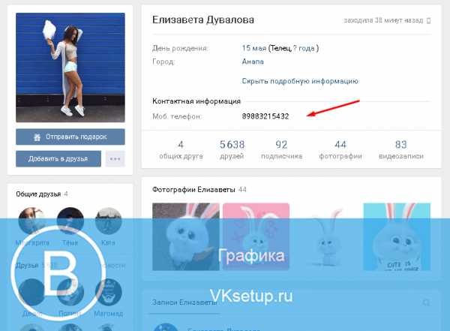Image resolution: width=450 pixels, height=331 pixels.
Task: Click the Отправить подарок button
Action: pos(70,137)
